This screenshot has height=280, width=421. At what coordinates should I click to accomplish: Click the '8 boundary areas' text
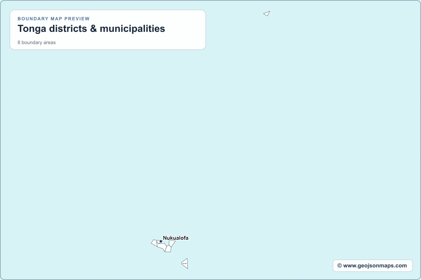[36, 42]
